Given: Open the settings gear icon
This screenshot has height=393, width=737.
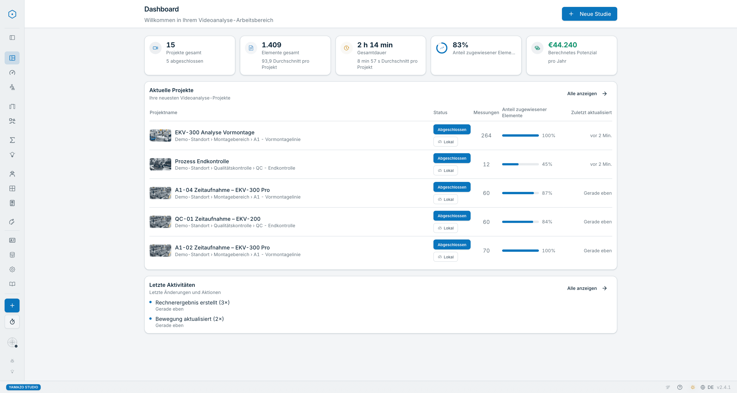Looking at the screenshot, I should [12, 269].
